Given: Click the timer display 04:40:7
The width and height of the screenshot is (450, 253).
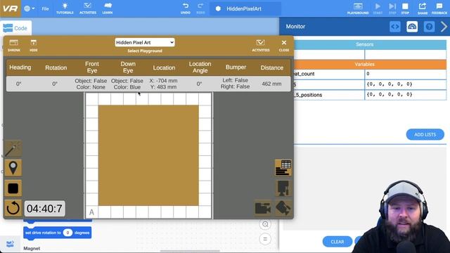Looking at the screenshot, I should 44,209.
